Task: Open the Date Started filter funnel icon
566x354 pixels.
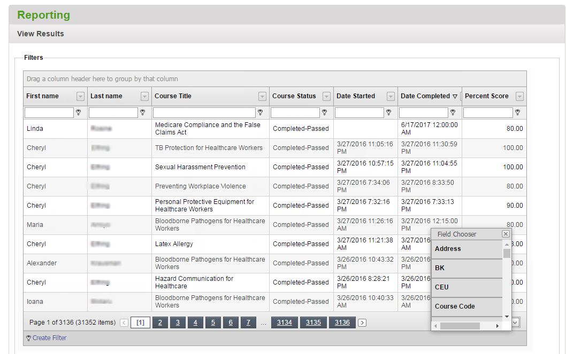Action: (389, 113)
